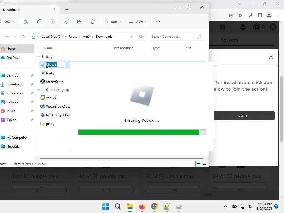The height and width of the screenshot is (213, 284).
Task: Sort by Date modified column header
Action: 123,48
